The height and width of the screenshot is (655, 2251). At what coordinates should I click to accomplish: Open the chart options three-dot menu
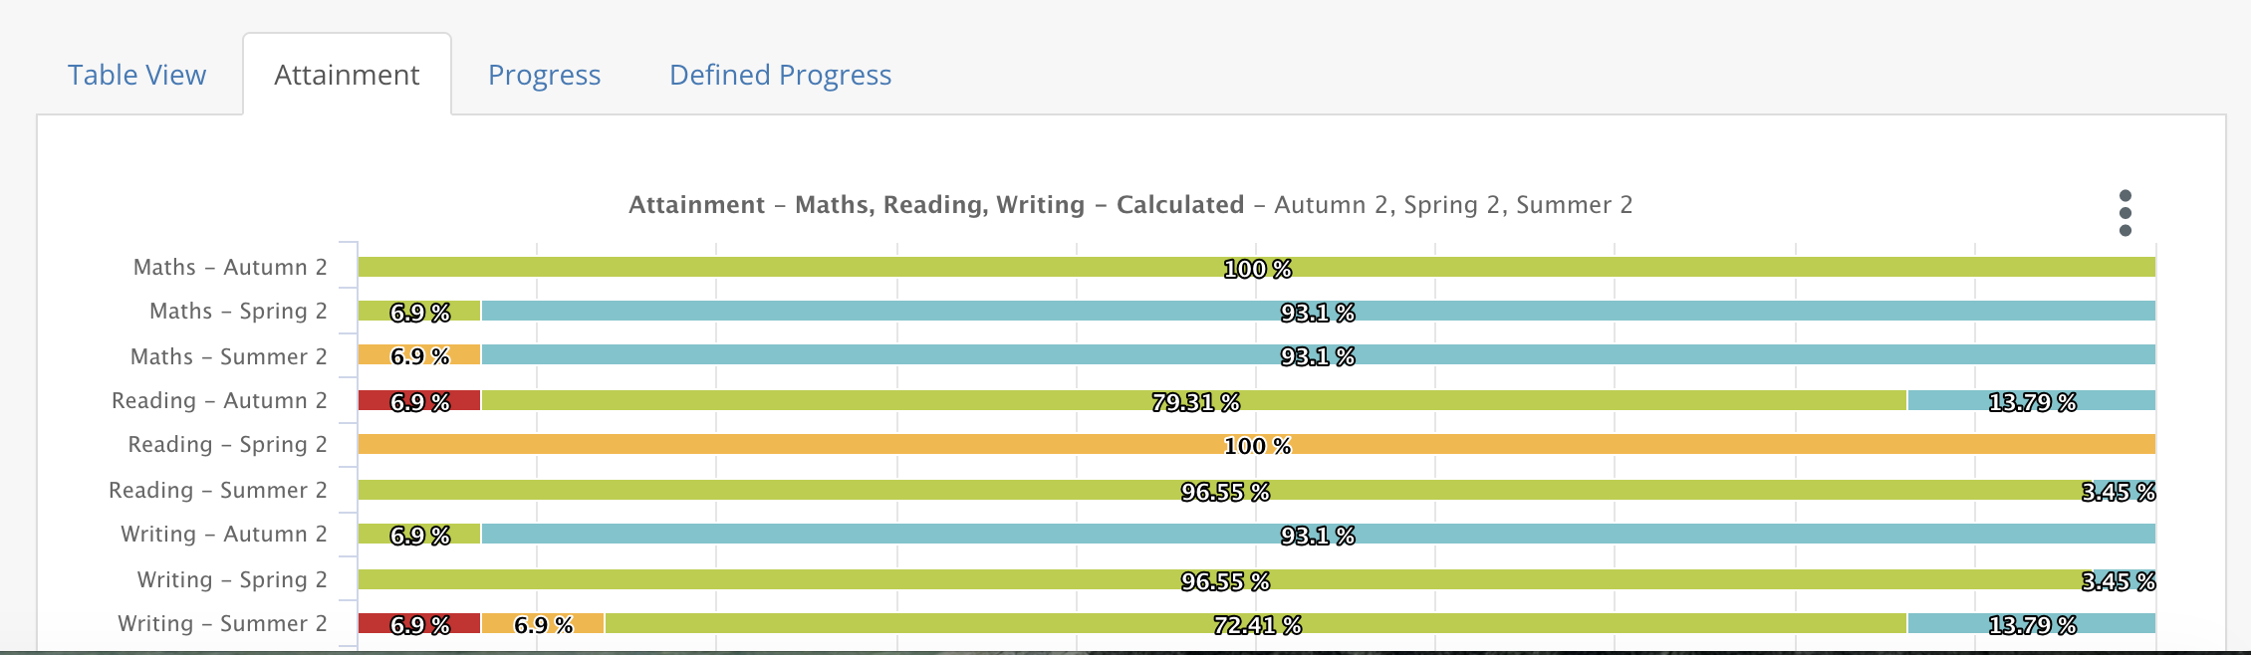[2125, 213]
